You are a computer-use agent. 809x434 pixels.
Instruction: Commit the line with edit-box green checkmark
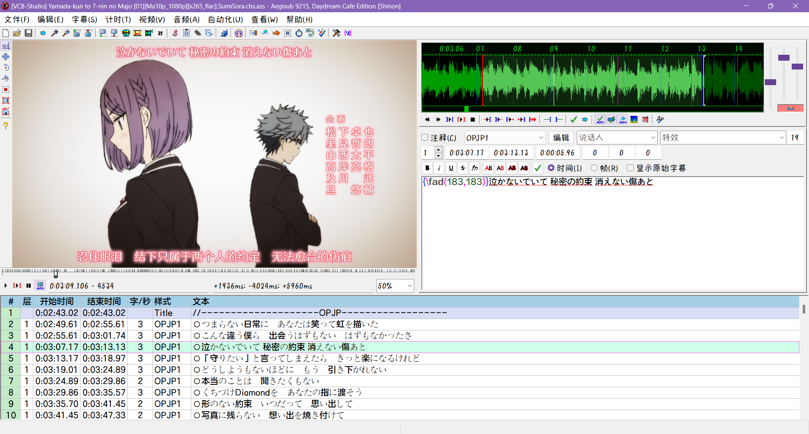[x=538, y=168]
